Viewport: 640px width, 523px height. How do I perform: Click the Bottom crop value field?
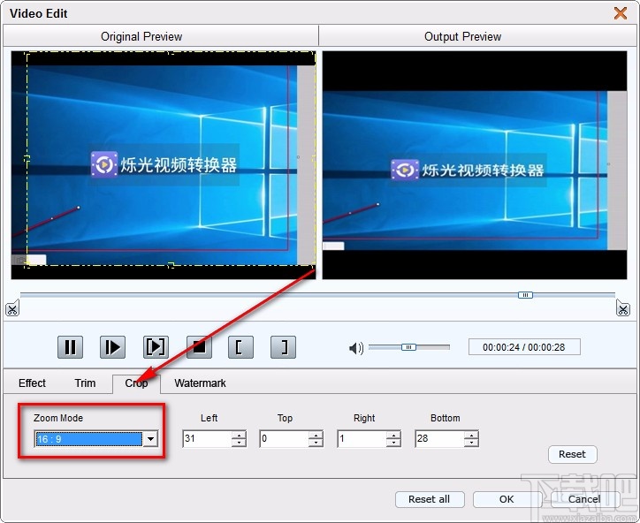click(439, 438)
